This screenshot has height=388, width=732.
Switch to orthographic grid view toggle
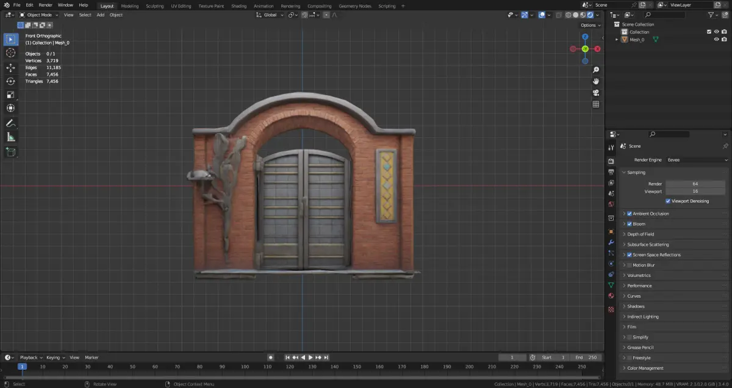coord(595,104)
